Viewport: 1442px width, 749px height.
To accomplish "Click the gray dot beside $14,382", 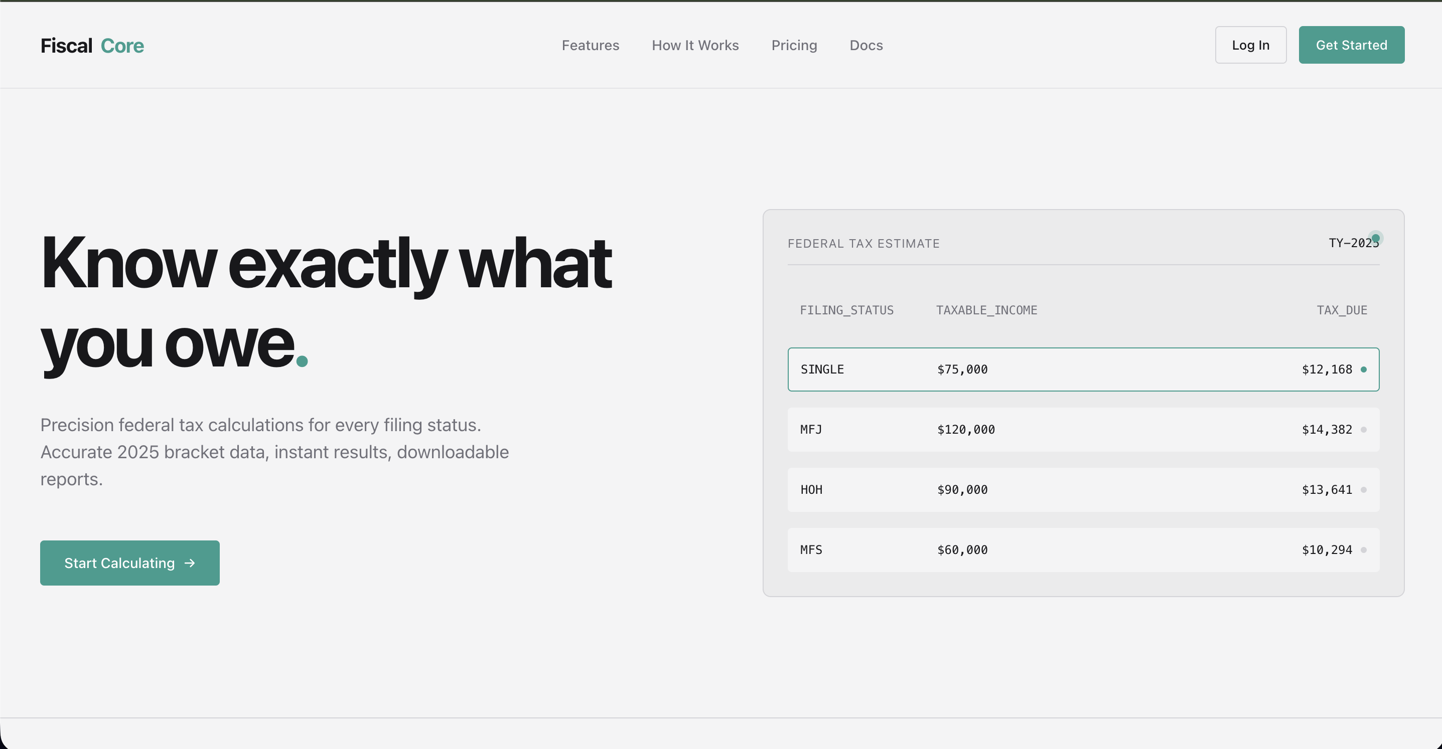I will 1364,430.
